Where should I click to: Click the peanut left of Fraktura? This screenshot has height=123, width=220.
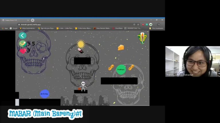click(111, 67)
